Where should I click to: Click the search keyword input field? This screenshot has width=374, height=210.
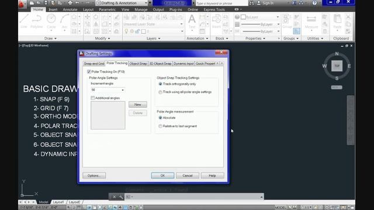[221, 3]
